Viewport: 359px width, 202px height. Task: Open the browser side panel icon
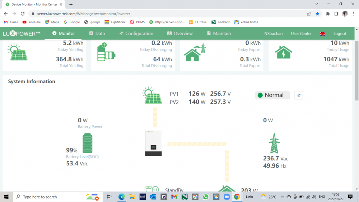[336, 14]
